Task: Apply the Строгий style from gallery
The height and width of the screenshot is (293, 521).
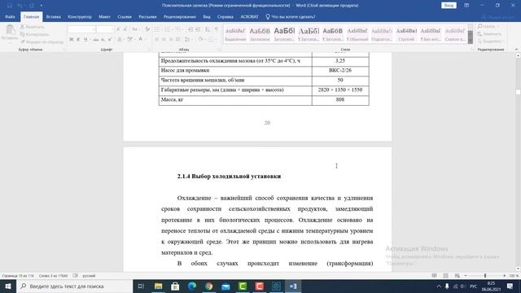Action: [406, 34]
